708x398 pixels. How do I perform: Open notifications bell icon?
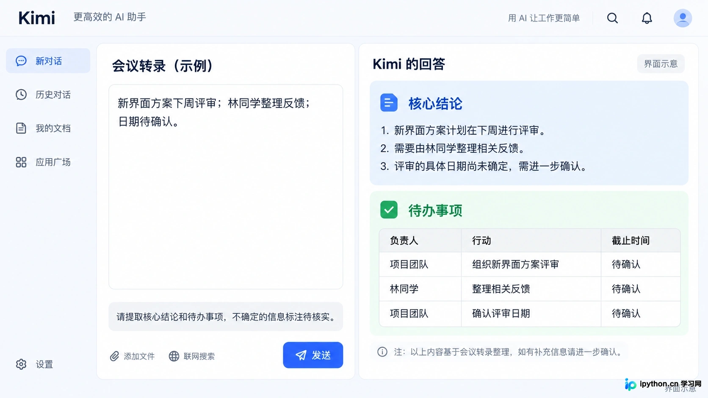[x=647, y=18]
